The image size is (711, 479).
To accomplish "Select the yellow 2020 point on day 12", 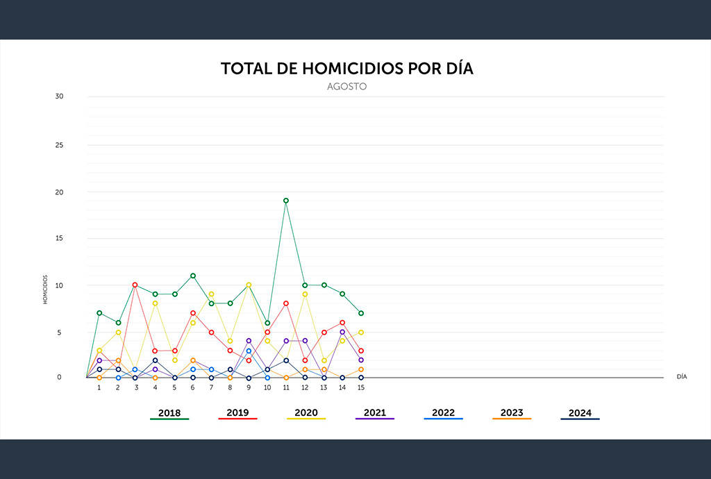I will click(x=305, y=294).
